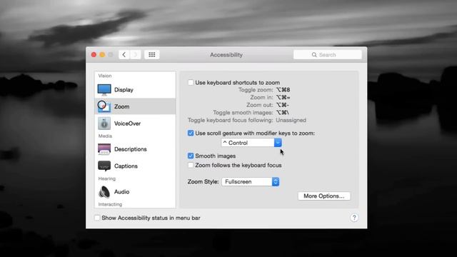457x257 pixels.
Task: Click the search magnifier icon
Action: coord(314,55)
